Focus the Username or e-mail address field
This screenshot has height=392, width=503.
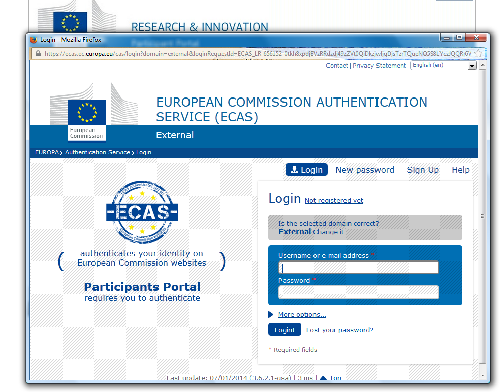pyautogui.click(x=359, y=268)
